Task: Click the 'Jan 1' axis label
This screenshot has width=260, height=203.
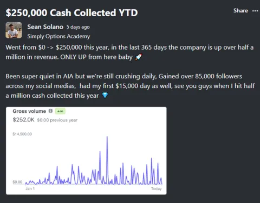Action: pyautogui.click(x=30, y=188)
